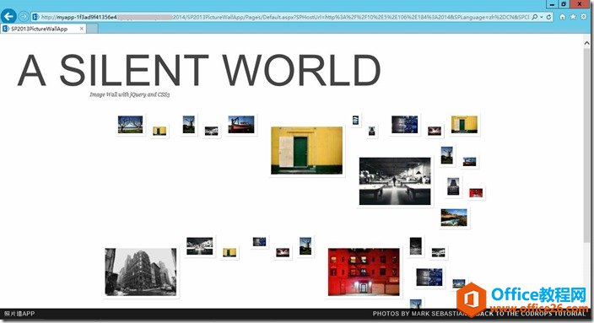The image size is (594, 323).
Task: Select the SP2013PictureWallApp tab
Action: click(x=40, y=29)
